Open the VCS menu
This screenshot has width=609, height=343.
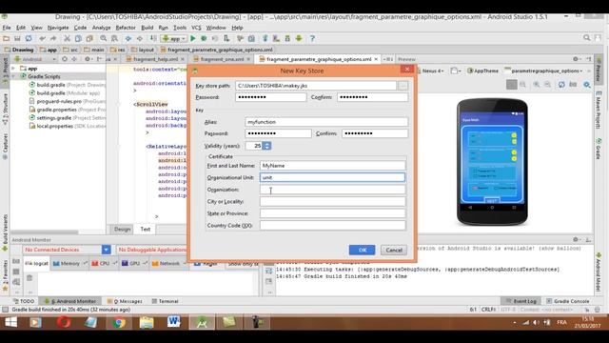coord(196,28)
